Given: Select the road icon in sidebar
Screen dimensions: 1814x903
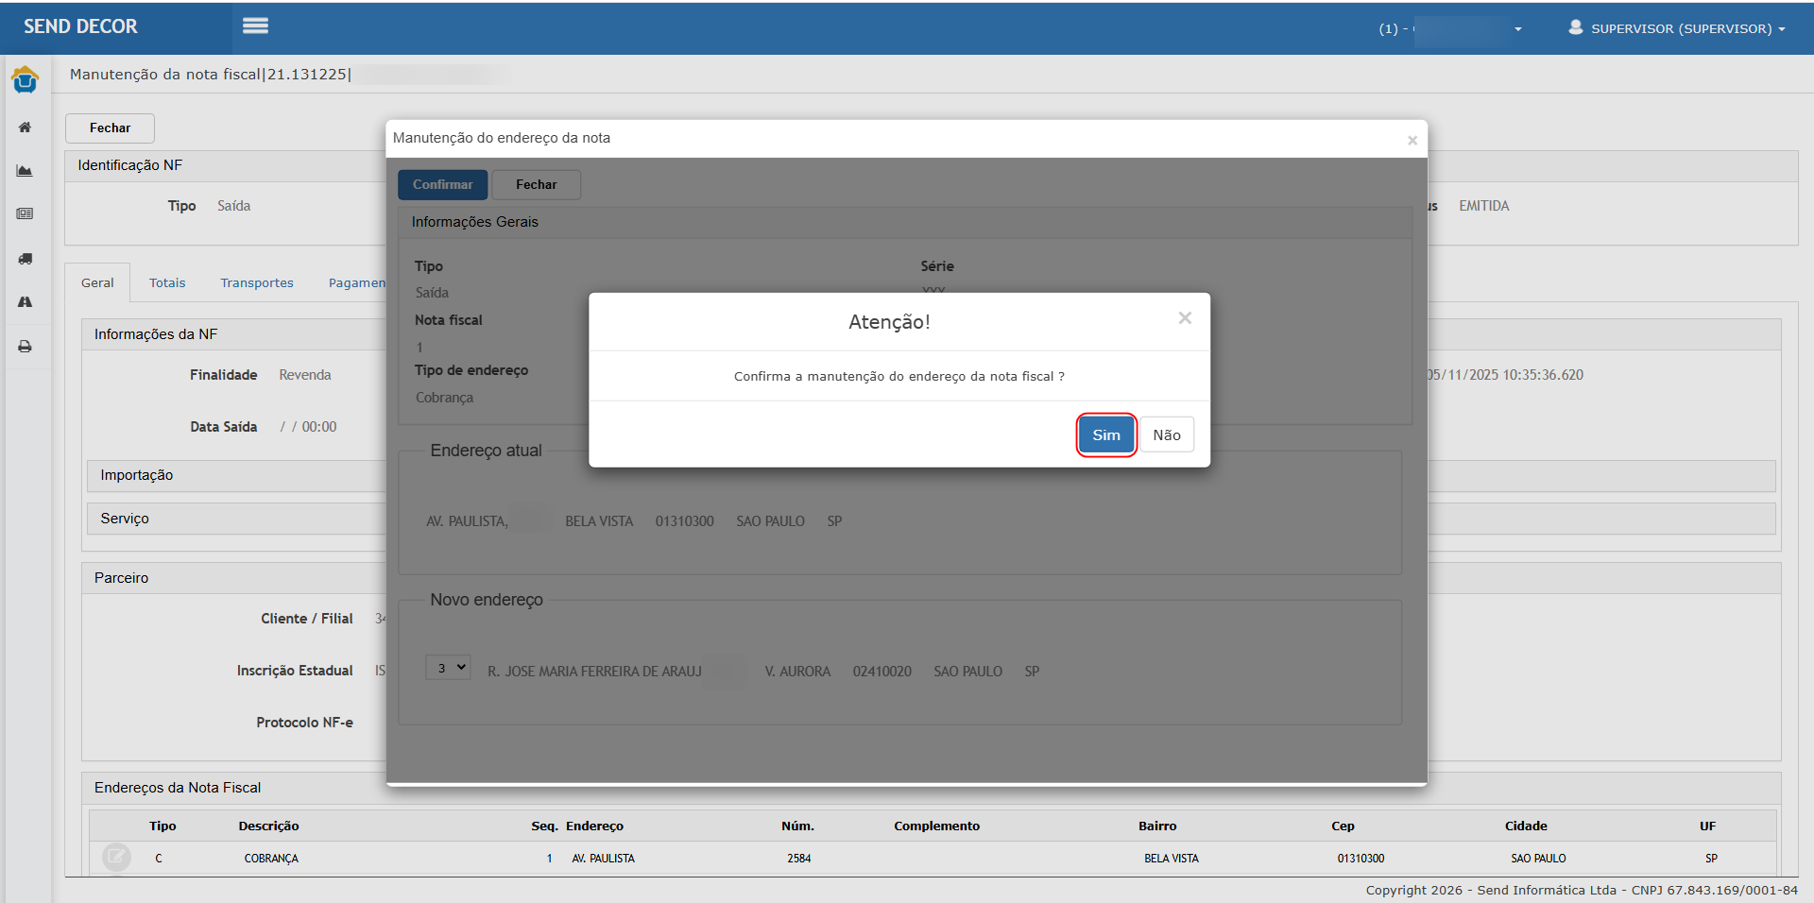Looking at the screenshot, I should pos(26,302).
